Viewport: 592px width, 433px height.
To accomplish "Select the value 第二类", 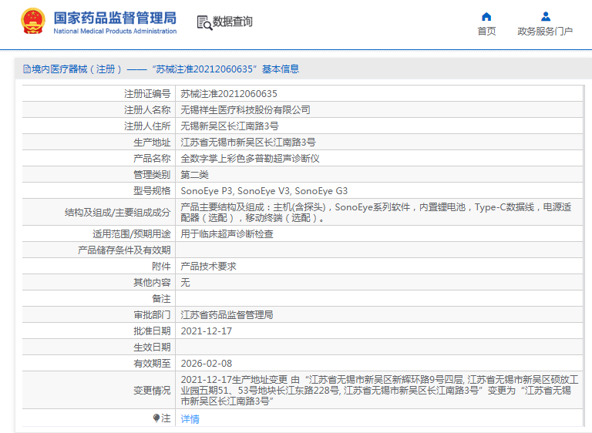I will point(194,175).
